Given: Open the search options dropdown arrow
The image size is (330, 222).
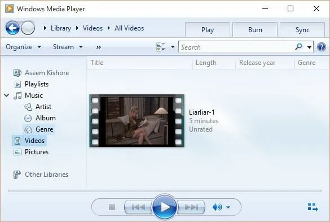Looking at the screenshot, I should pos(309,47).
